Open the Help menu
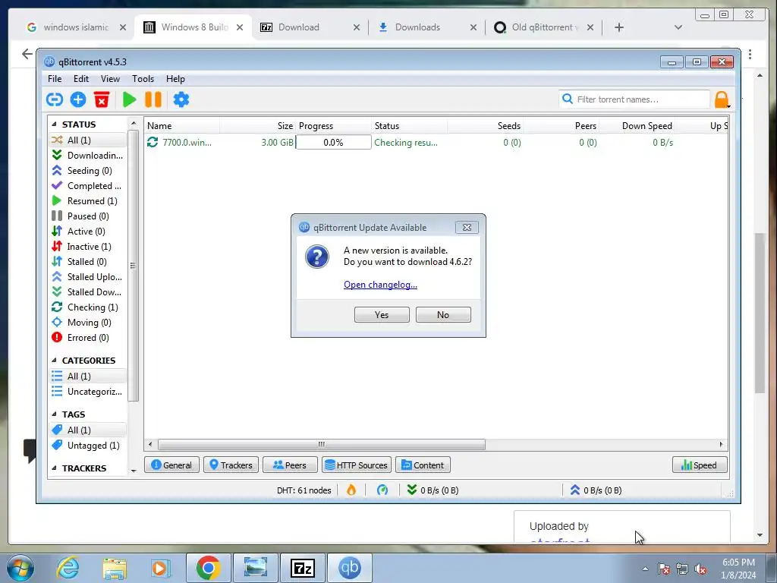 (x=175, y=79)
